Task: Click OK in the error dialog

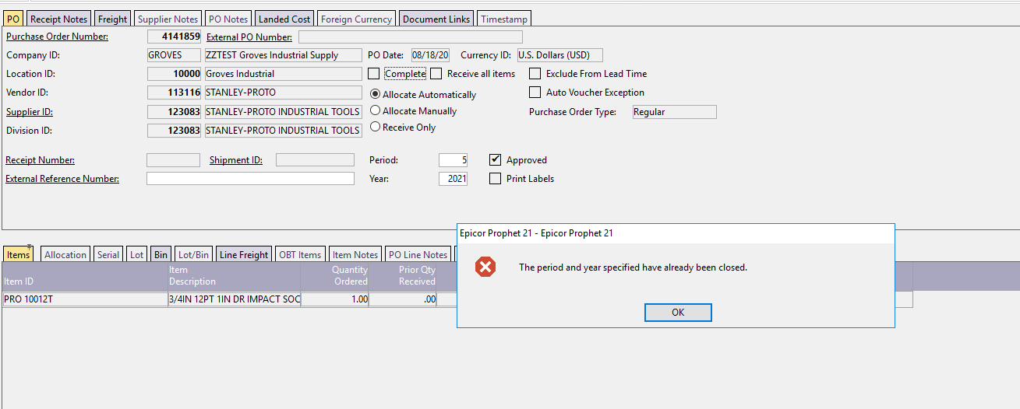Action: point(678,312)
